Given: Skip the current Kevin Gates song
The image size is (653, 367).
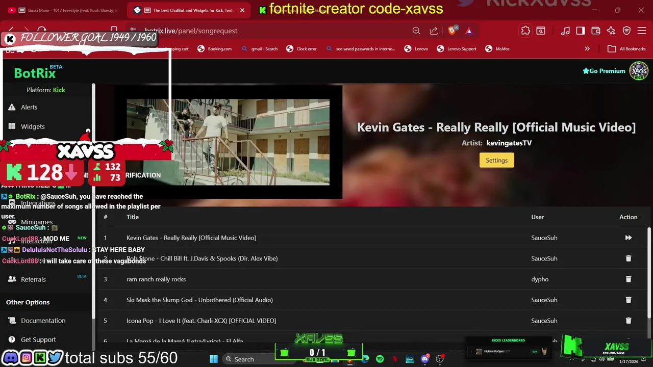Looking at the screenshot, I should click(628, 238).
